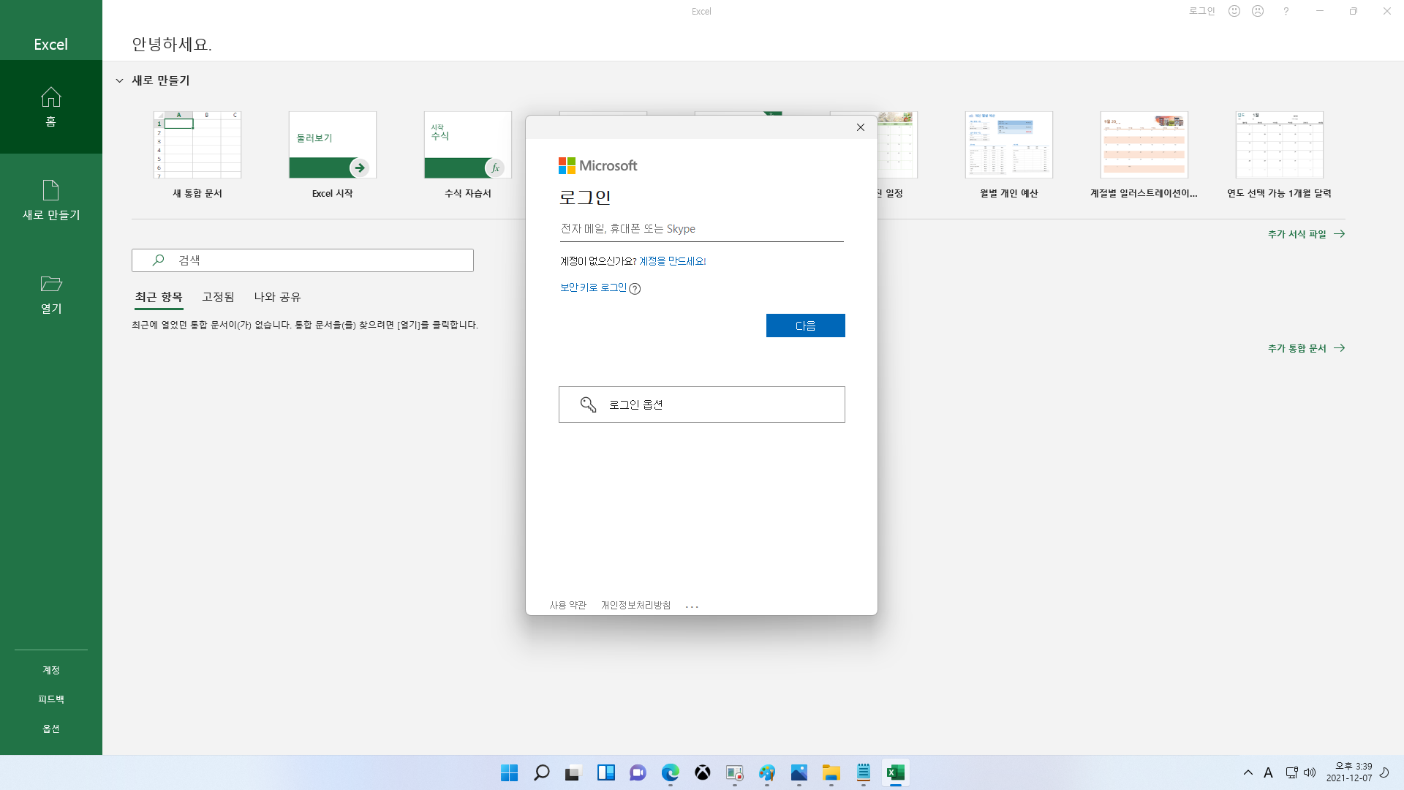Image resolution: width=1404 pixels, height=790 pixels.
Task: Open 옵션 (Options) in sidebar
Action: (51, 729)
